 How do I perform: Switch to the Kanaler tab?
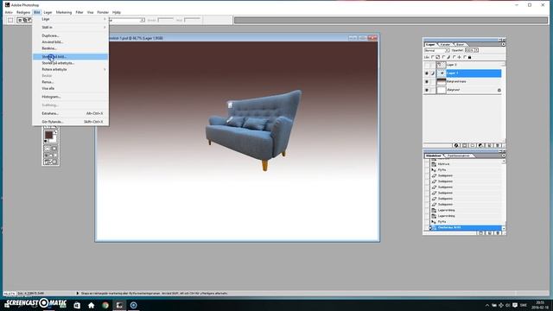pos(446,44)
